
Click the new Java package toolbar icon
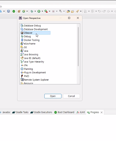(19, 11)
